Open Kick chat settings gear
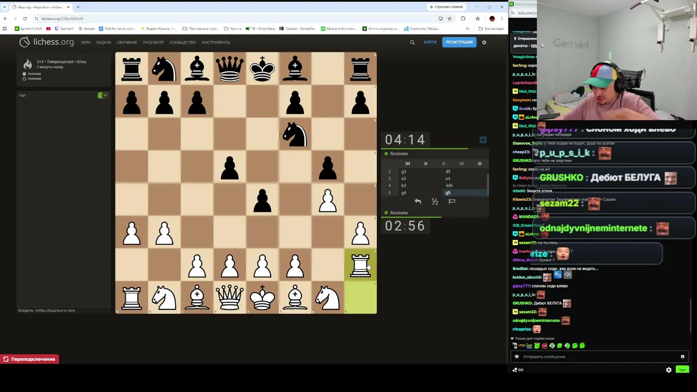Image resolution: width=697 pixels, height=392 pixels. [669, 370]
